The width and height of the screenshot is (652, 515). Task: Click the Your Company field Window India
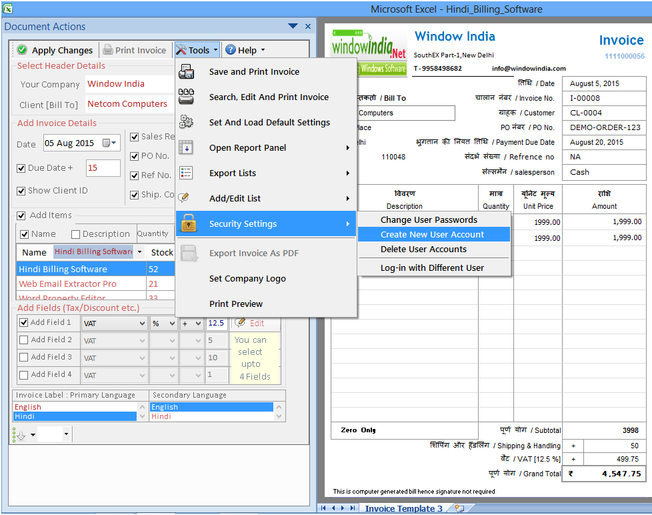click(x=130, y=84)
